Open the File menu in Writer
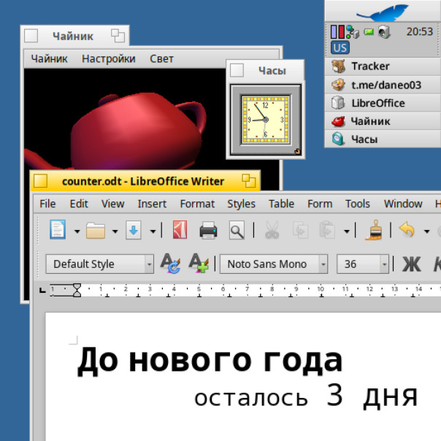 pos(47,204)
